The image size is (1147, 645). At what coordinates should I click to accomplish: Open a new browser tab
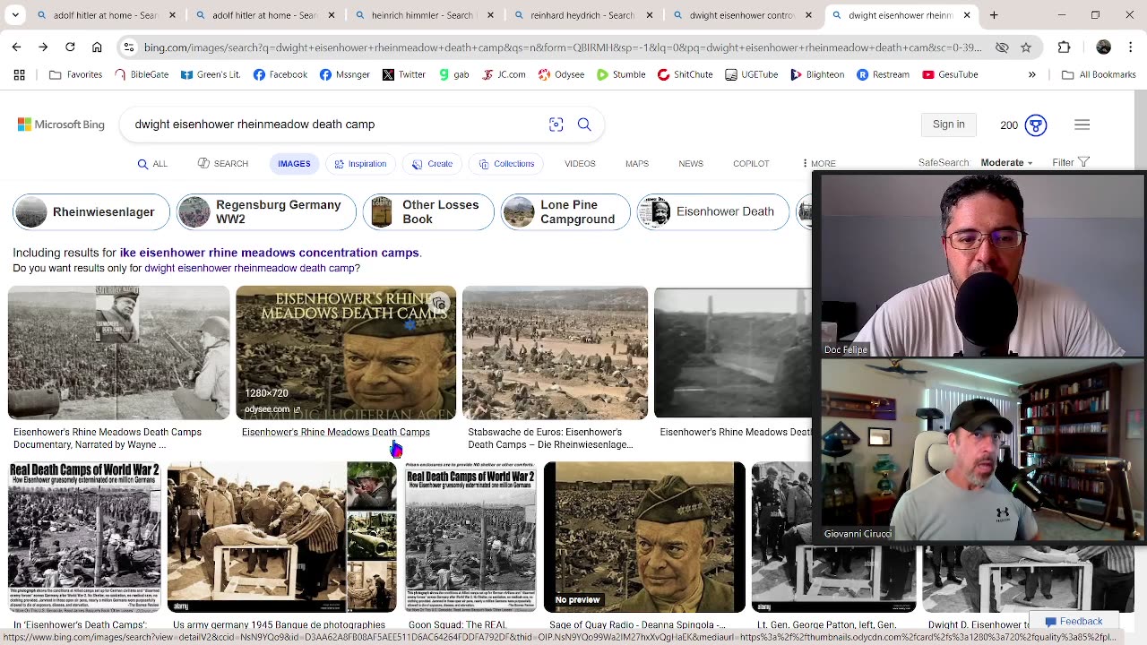click(993, 15)
